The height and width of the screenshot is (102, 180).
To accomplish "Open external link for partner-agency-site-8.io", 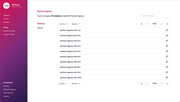I will pos(167,67).
